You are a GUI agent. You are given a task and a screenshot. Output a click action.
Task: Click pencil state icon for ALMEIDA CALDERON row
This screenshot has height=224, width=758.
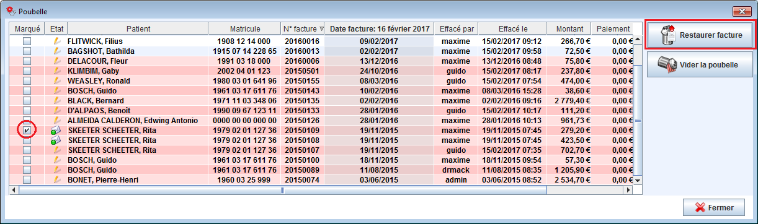(56, 120)
